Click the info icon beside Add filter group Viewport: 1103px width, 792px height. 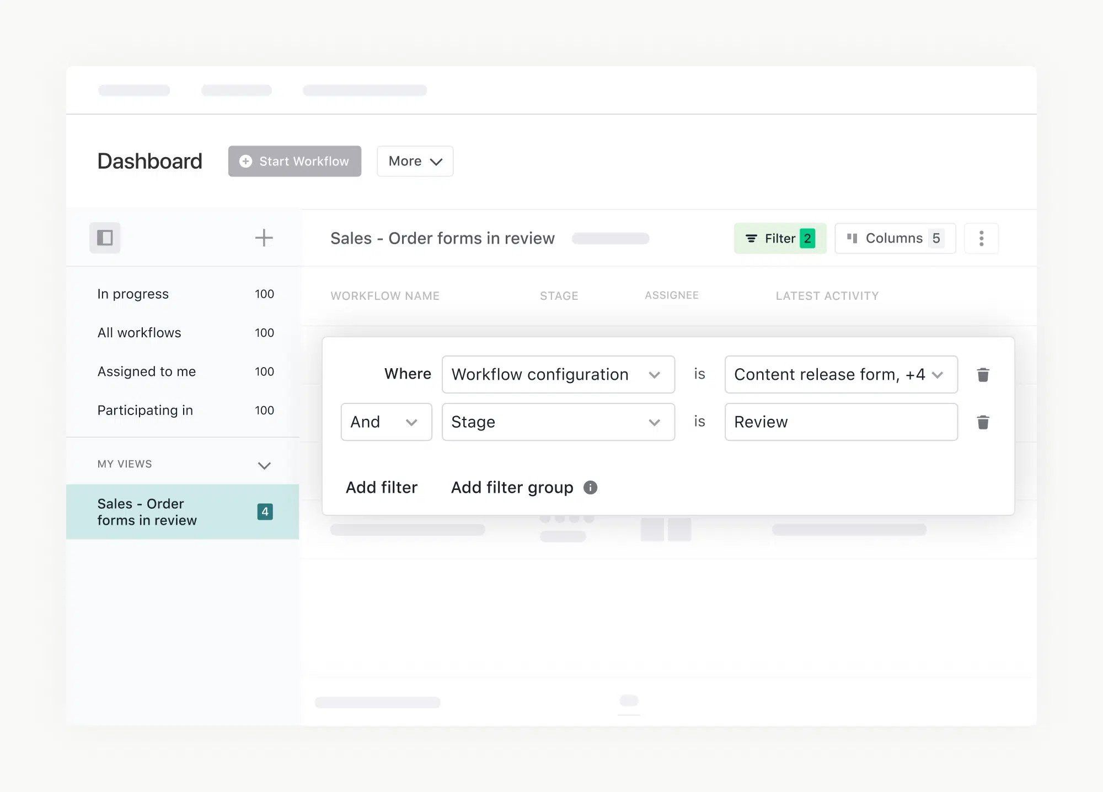pyautogui.click(x=590, y=488)
